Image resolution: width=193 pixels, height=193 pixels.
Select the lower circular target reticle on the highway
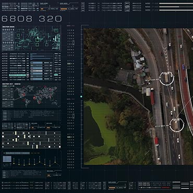coord(177,125)
